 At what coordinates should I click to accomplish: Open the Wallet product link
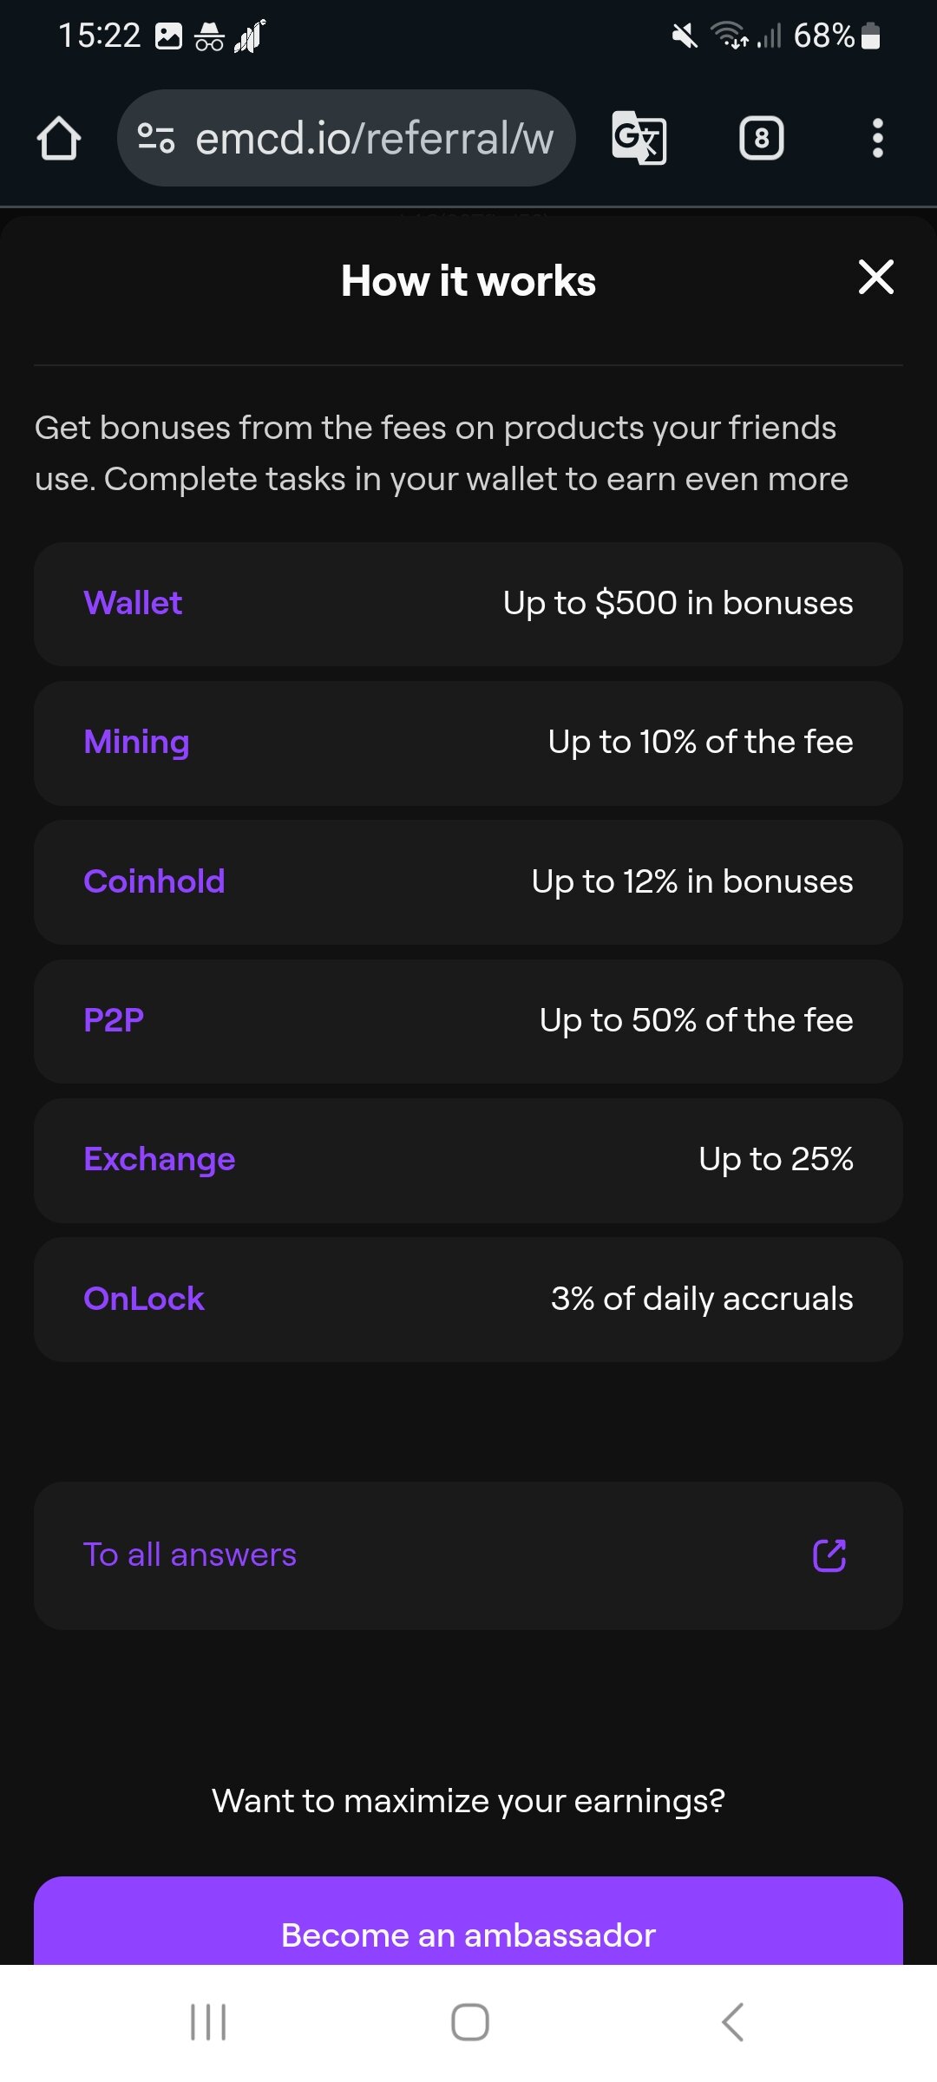tap(133, 604)
